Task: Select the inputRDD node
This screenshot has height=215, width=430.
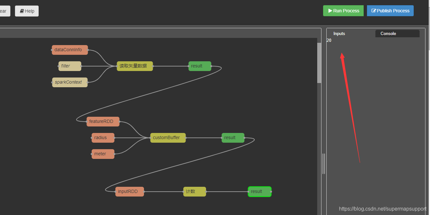Action: coord(130,192)
